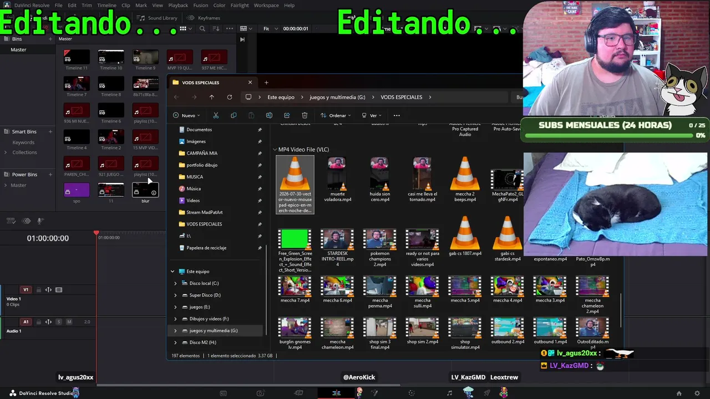This screenshot has width=710, height=399.
Task: Click the timeline horizontal scrollbar
Action: 248,385
